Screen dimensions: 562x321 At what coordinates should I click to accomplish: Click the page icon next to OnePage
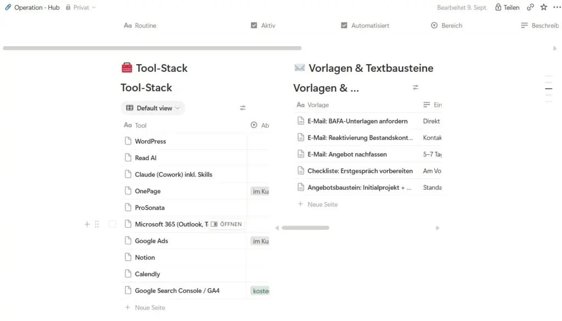(128, 191)
